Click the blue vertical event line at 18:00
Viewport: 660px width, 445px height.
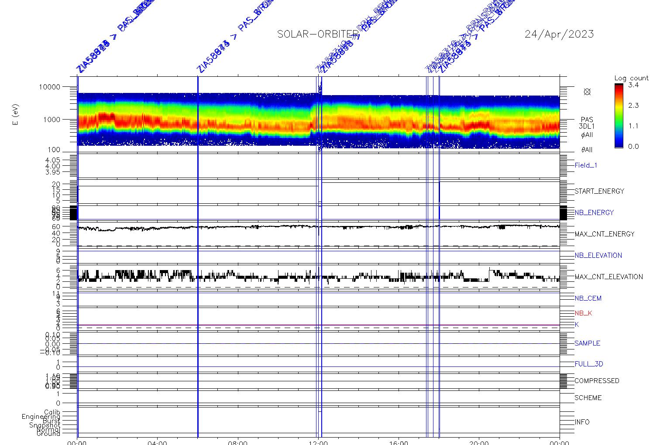(439, 257)
